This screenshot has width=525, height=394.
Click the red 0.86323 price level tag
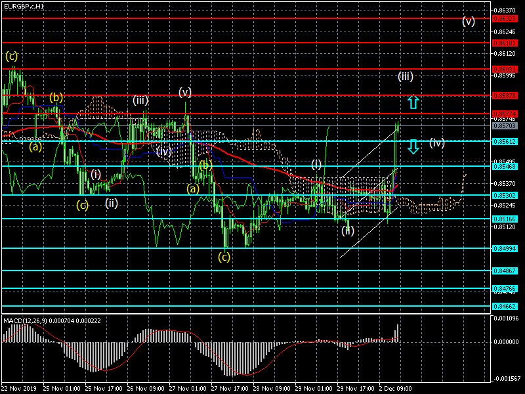tap(507, 19)
